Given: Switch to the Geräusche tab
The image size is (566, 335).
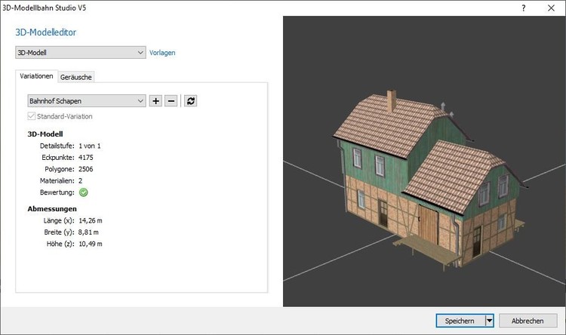Looking at the screenshot, I should coord(76,77).
